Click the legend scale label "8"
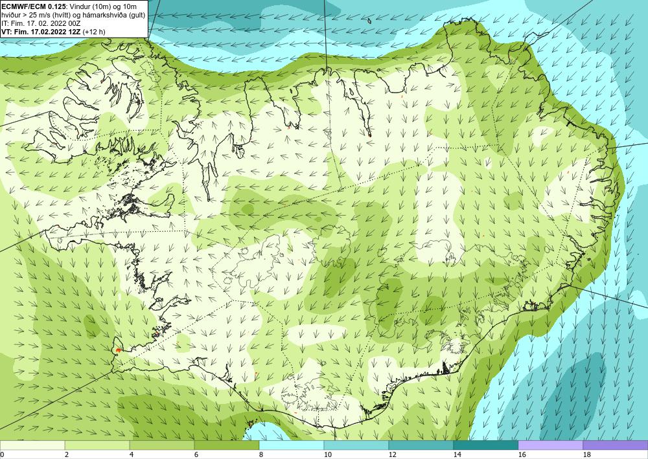 click(x=261, y=455)
